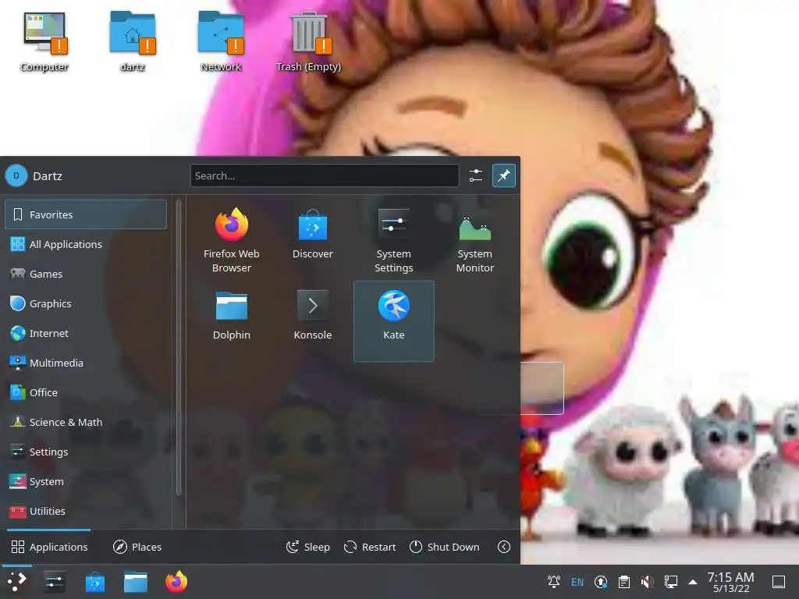
Task: Open the Kate text editor
Action: pos(393,321)
